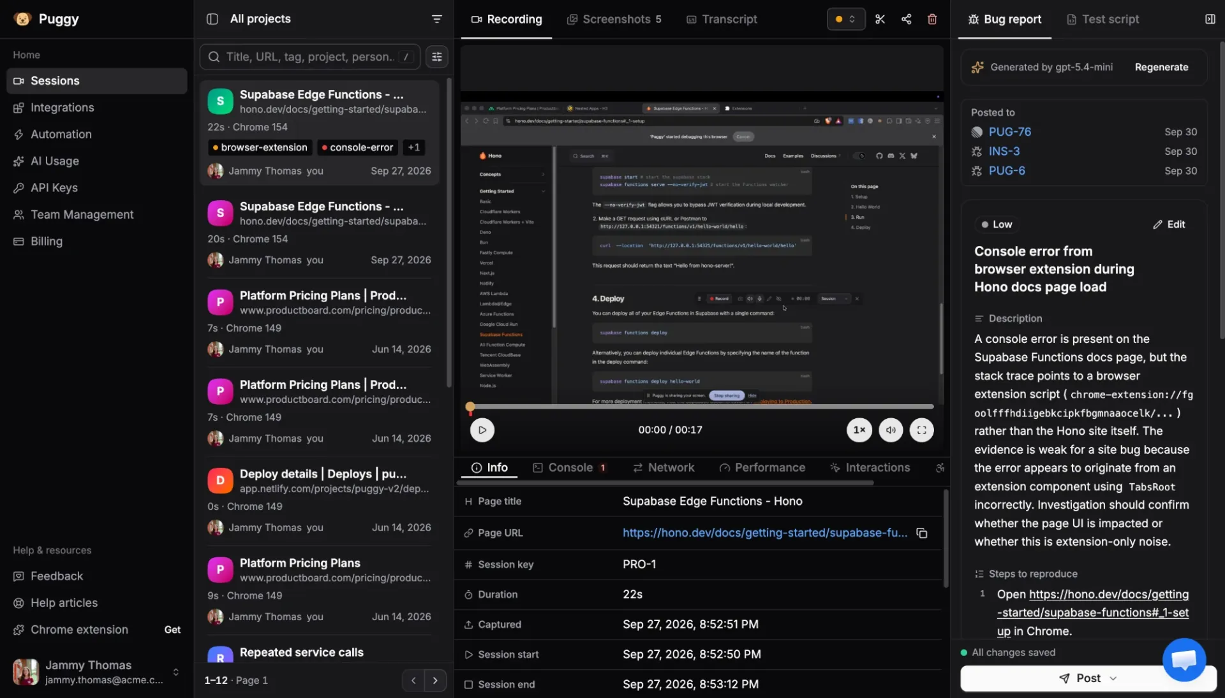The height and width of the screenshot is (698, 1225).
Task: Open the status color dropdown
Action: point(846,19)
